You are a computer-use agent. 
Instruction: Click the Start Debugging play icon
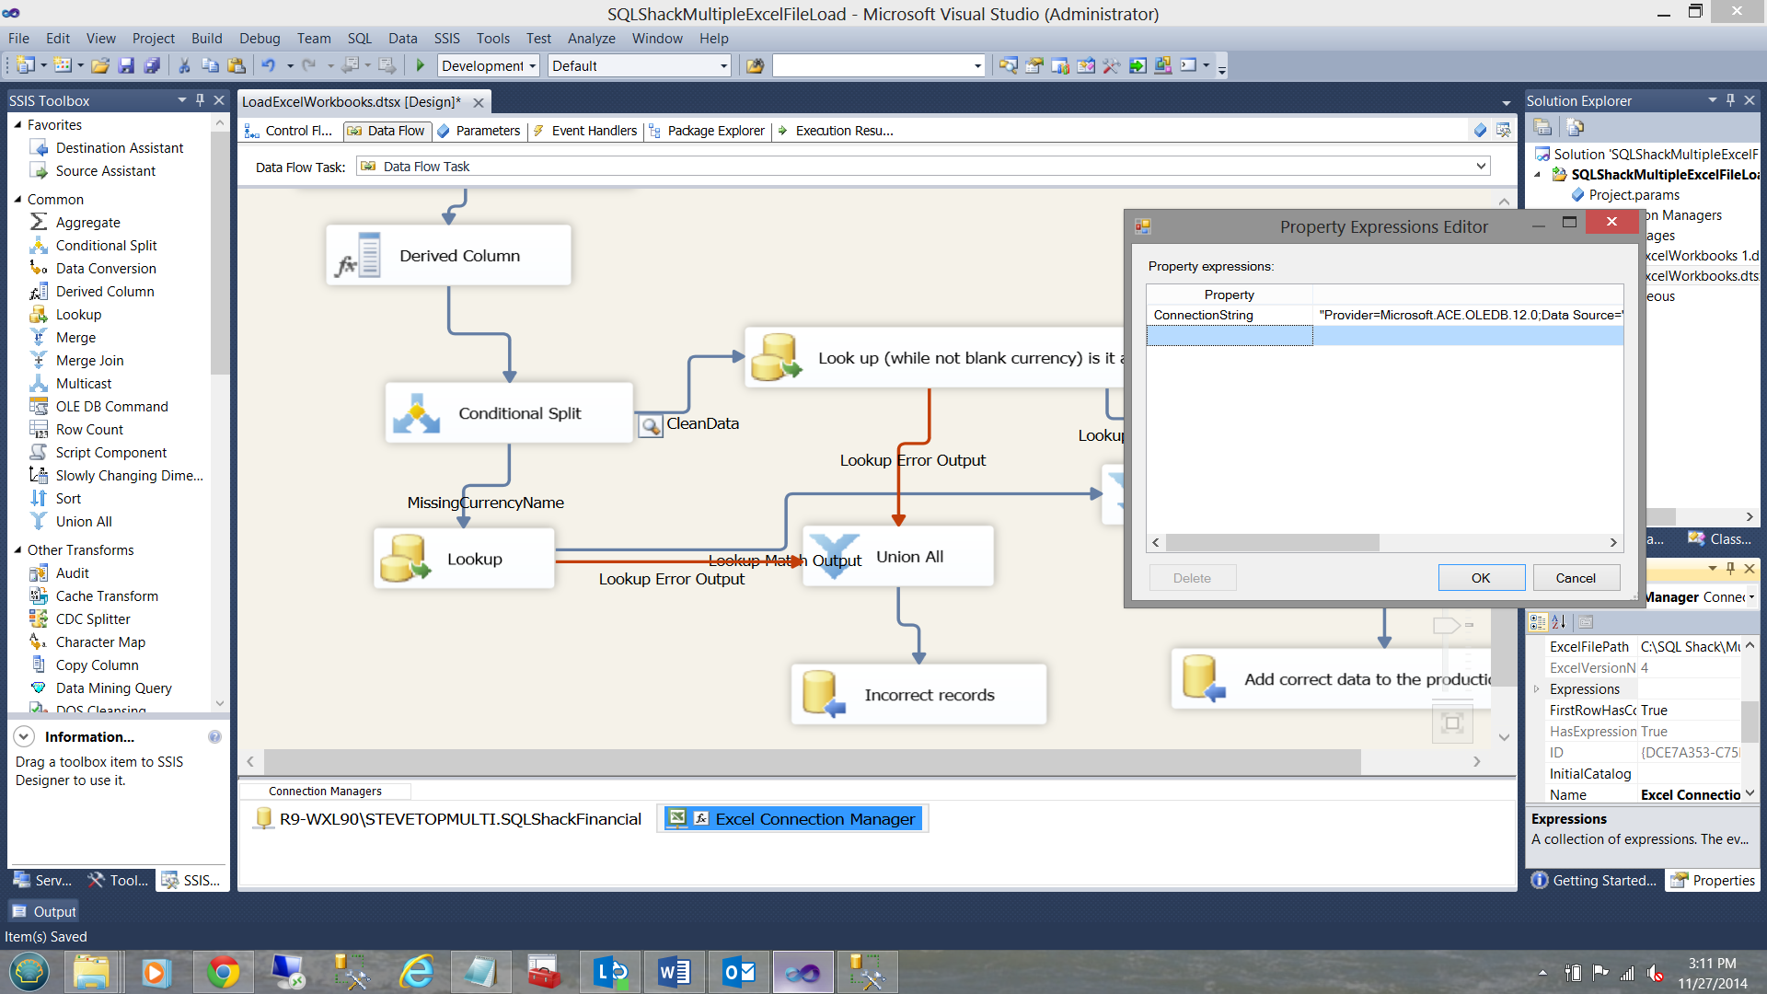point(421,65)
